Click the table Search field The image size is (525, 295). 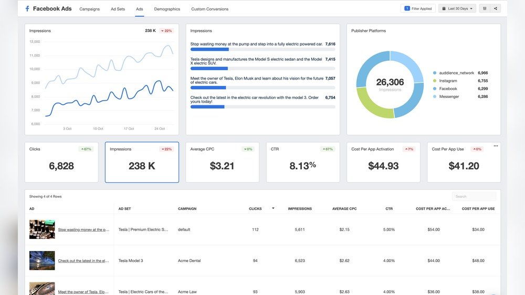(x=474, y=196)
